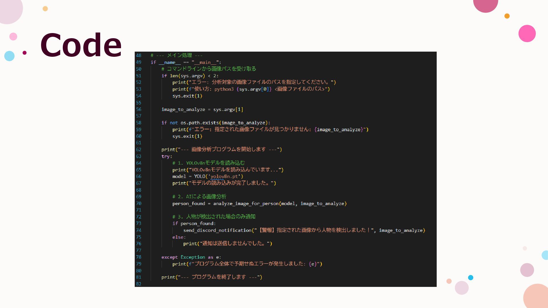This screenshot has width=548, height=308.
Task: Click the dark pink semicircle at top edge
Action: [485, 5]
